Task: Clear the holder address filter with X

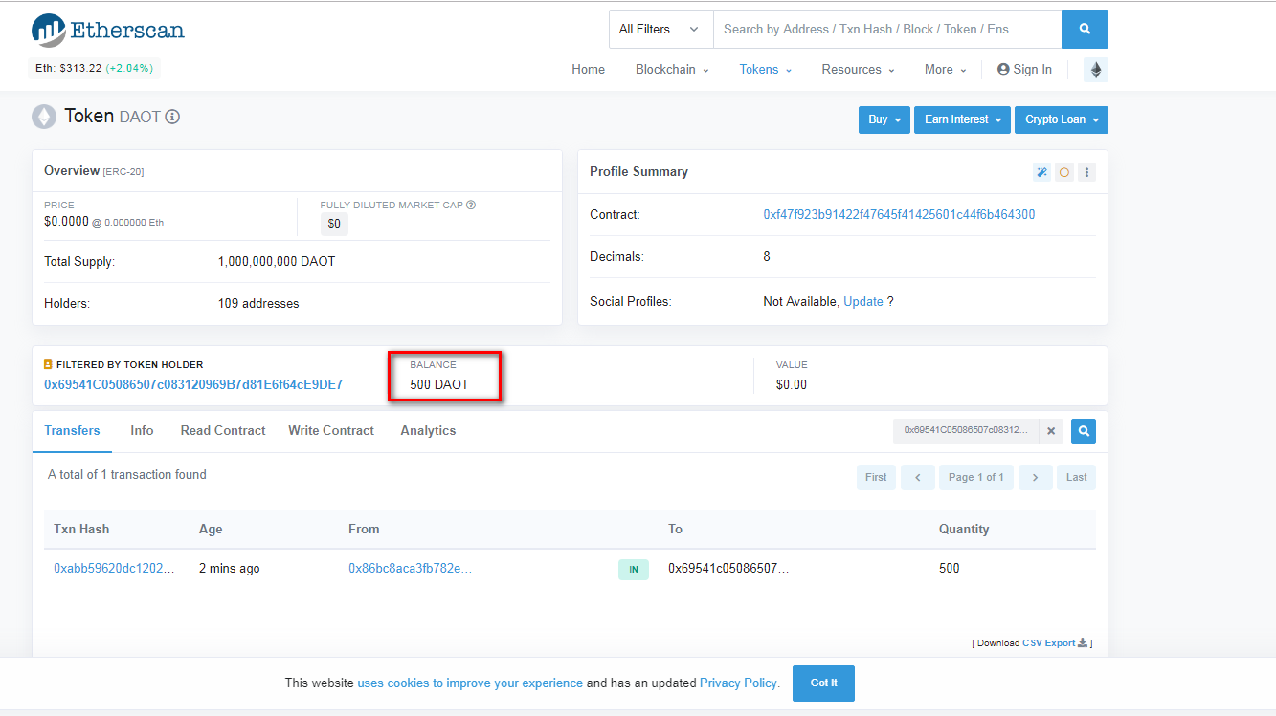Action: click(x=1051, y=431)
